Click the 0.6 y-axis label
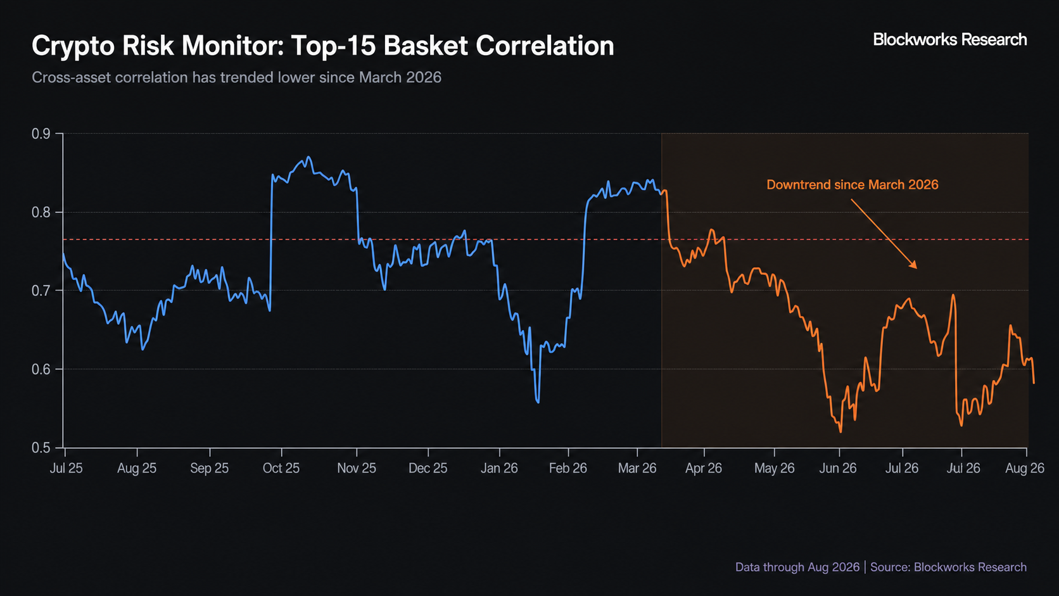This screenshot has width=1059, height=596. click(x=41, y=369)
